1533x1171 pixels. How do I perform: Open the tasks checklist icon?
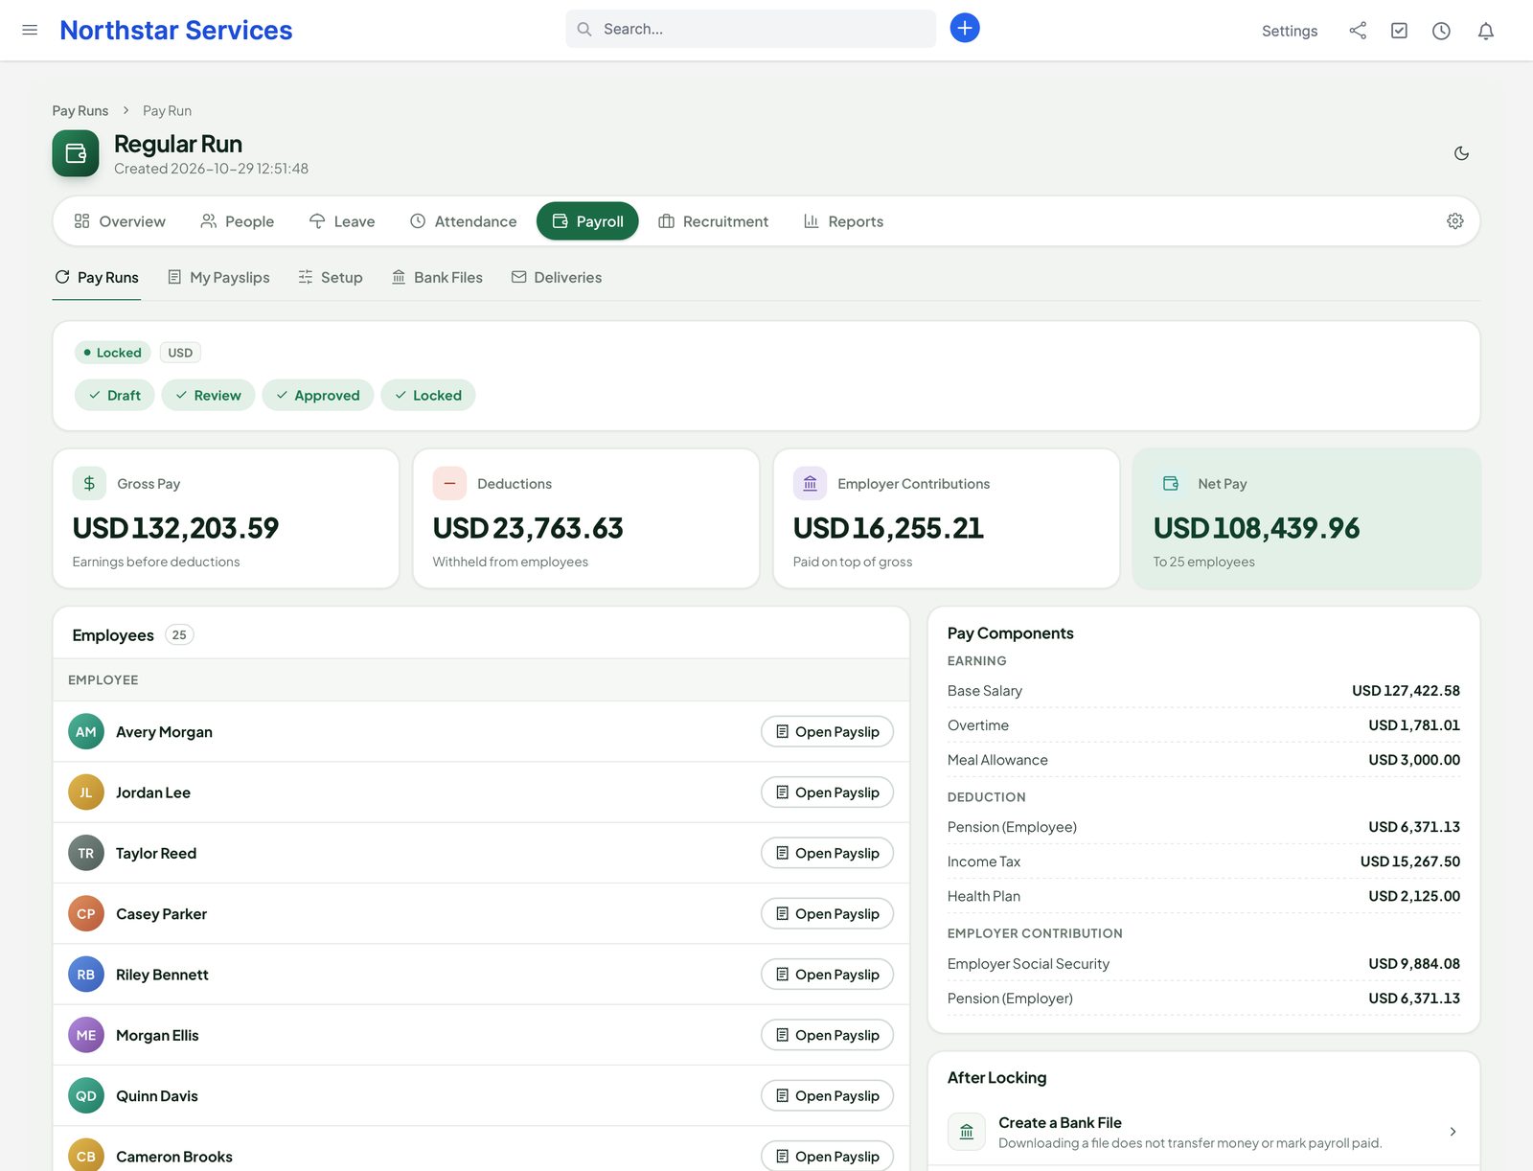(1399, 31)
